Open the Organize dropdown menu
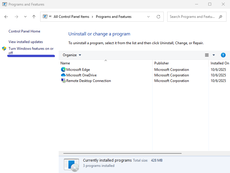The image size is (230, 173). click(x=72, y=55)
